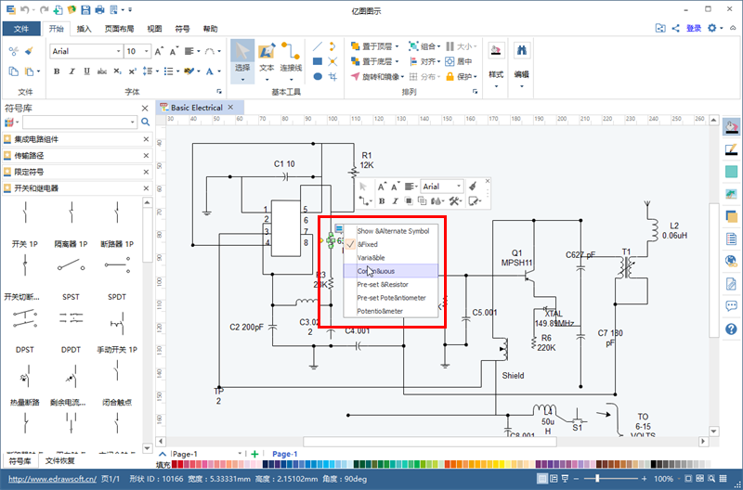The width and height of the screenshot is (743, 490).
Task: Expand 旋转和镜像 dropdown
Action: [402, 77]
